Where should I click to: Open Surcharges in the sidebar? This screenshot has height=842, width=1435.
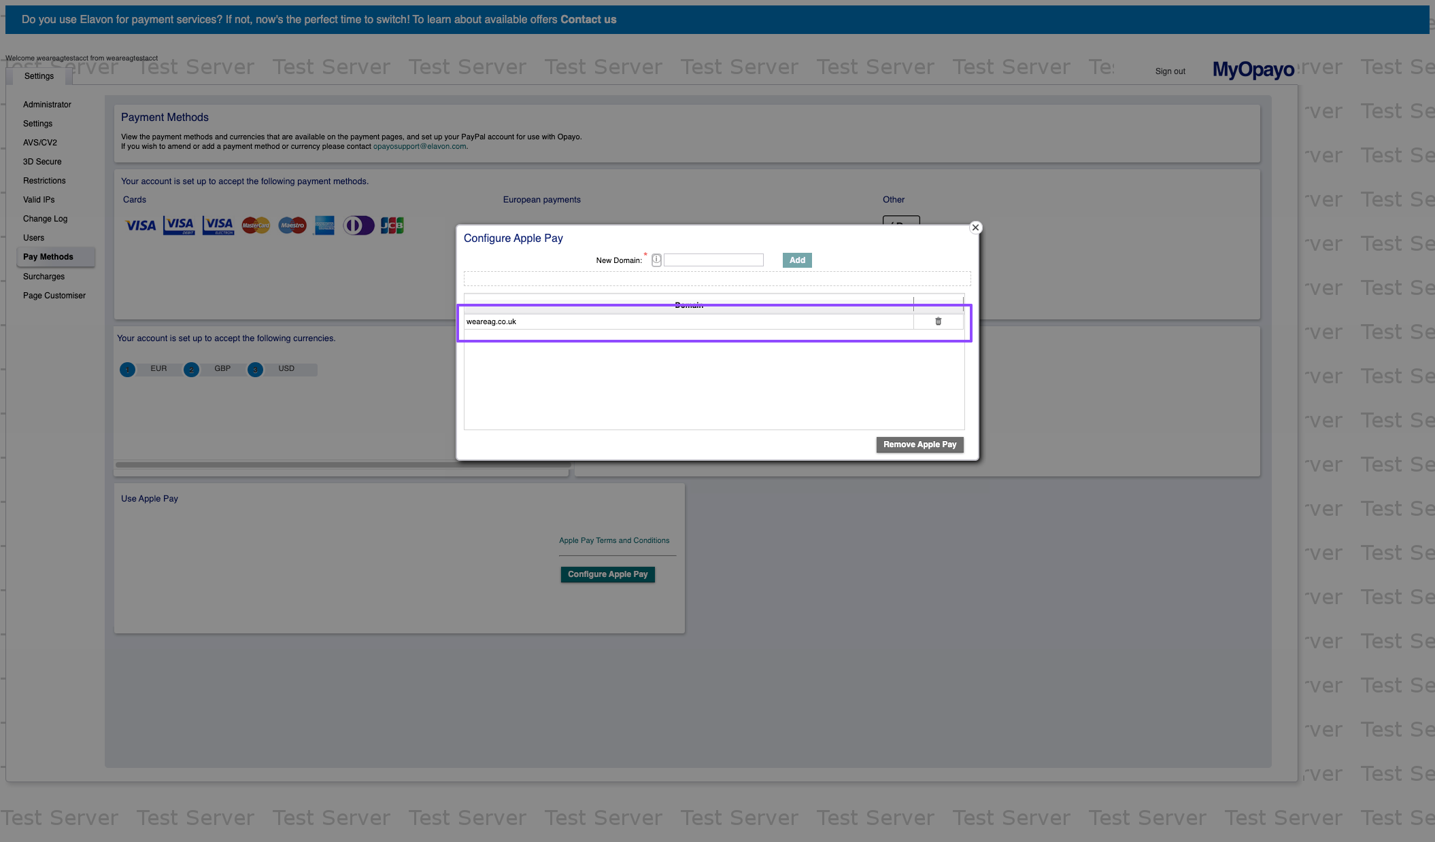pyautogui.click(x=44, y=277)
